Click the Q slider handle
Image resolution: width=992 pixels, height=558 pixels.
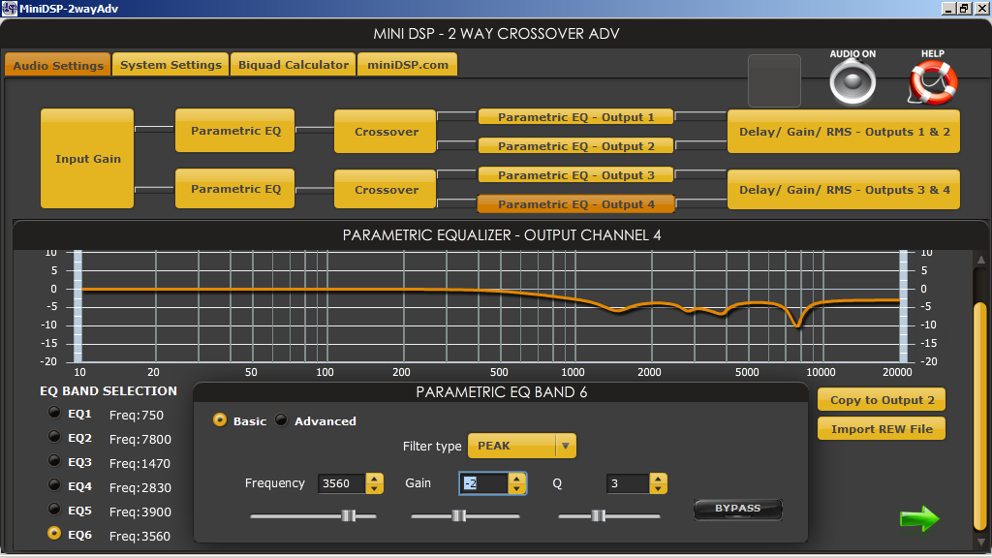point(599,515)
